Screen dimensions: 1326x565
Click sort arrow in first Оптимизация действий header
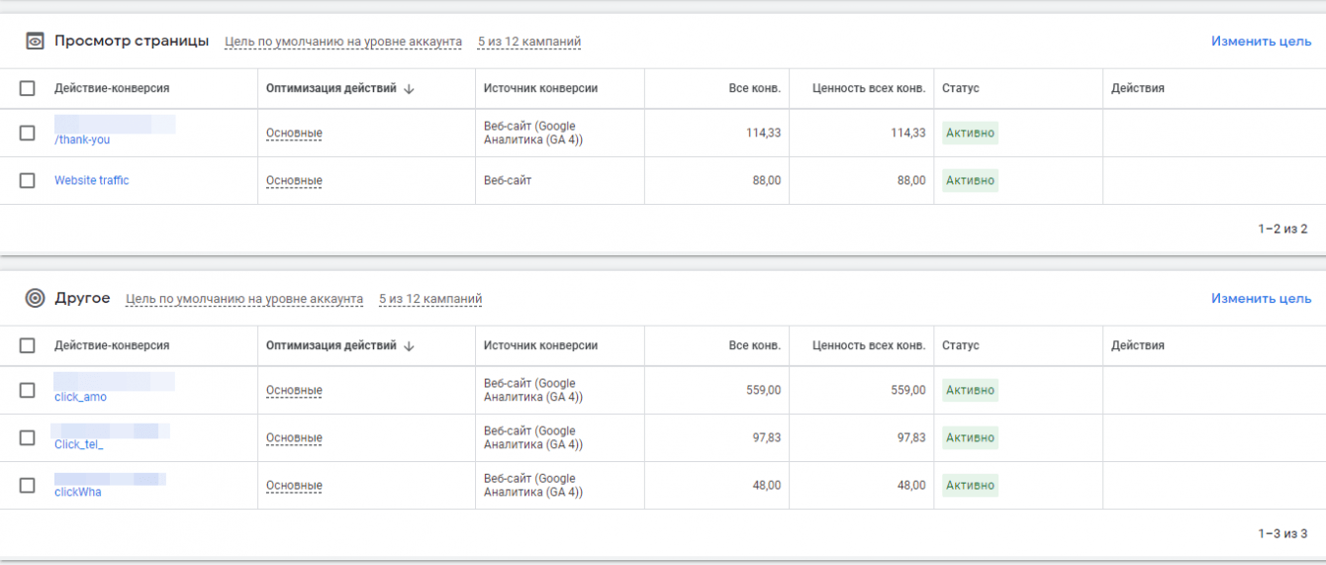[x=410, y=88]
